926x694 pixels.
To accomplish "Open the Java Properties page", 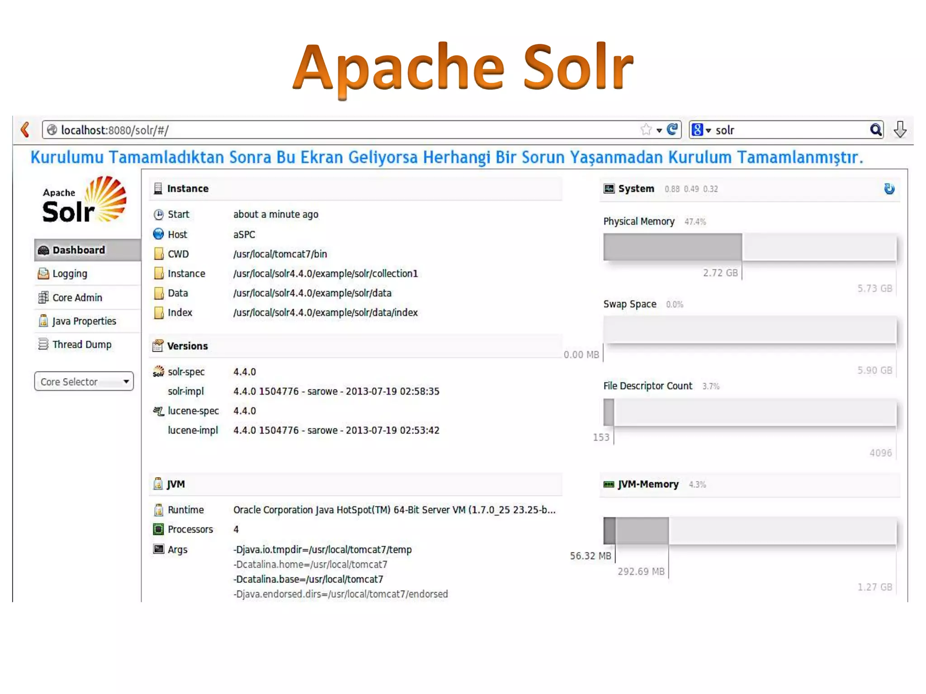I will 84,321.
